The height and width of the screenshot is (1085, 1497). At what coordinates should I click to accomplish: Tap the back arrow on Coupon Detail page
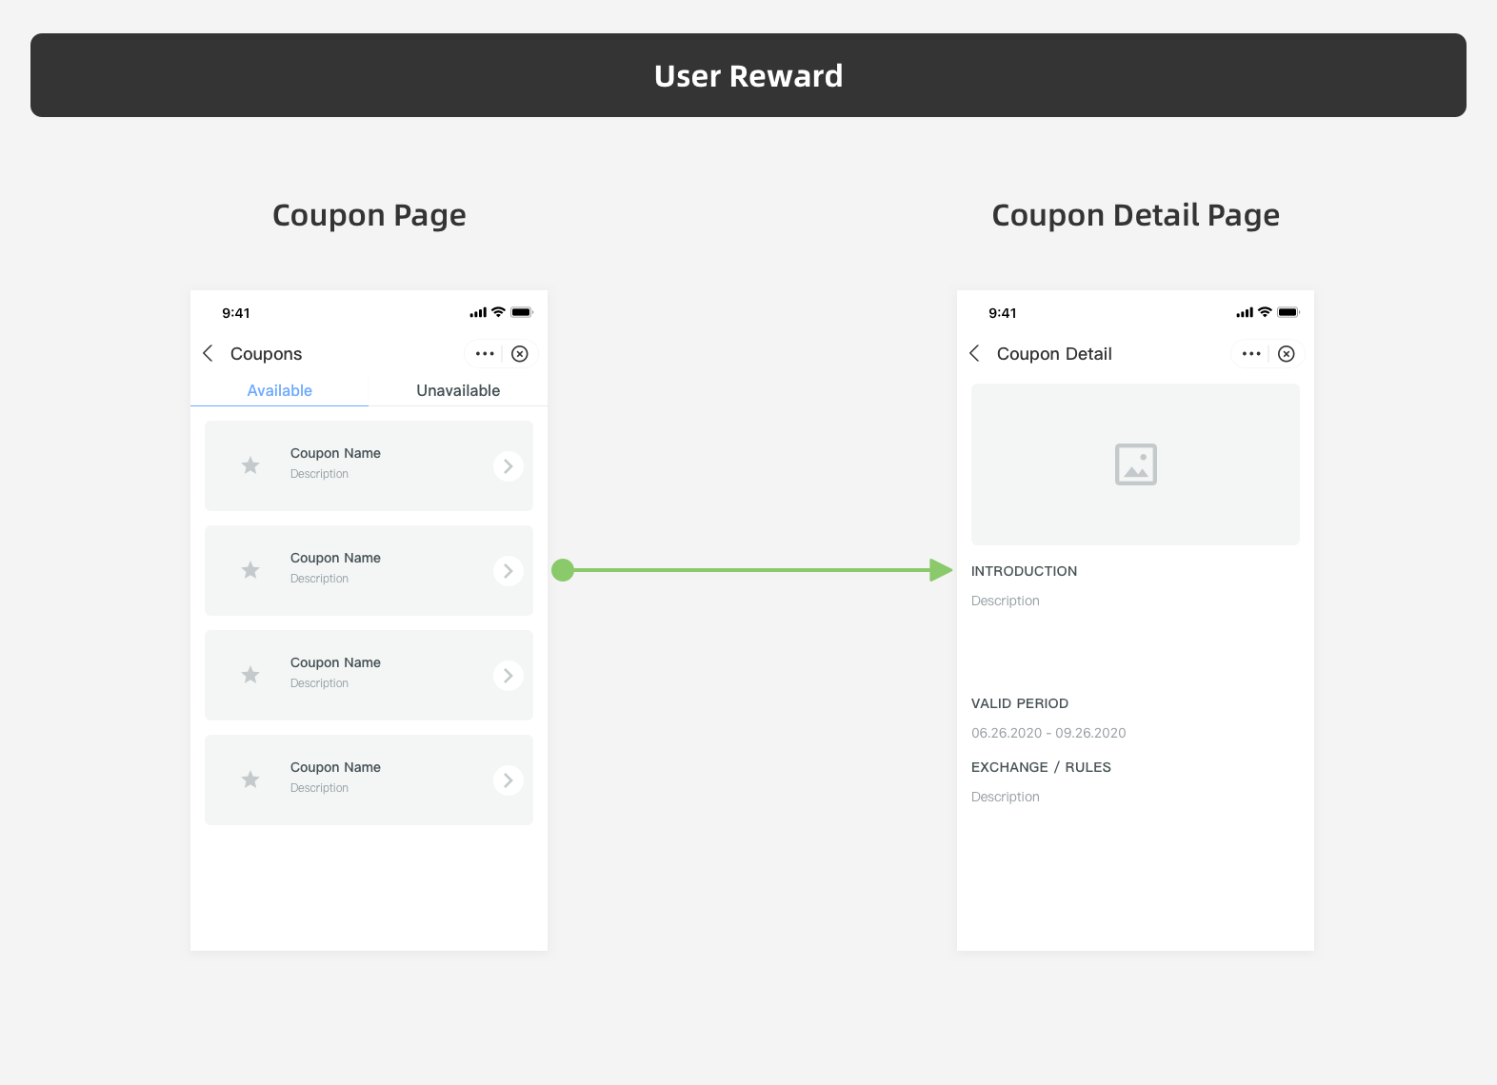pos(974,354)
